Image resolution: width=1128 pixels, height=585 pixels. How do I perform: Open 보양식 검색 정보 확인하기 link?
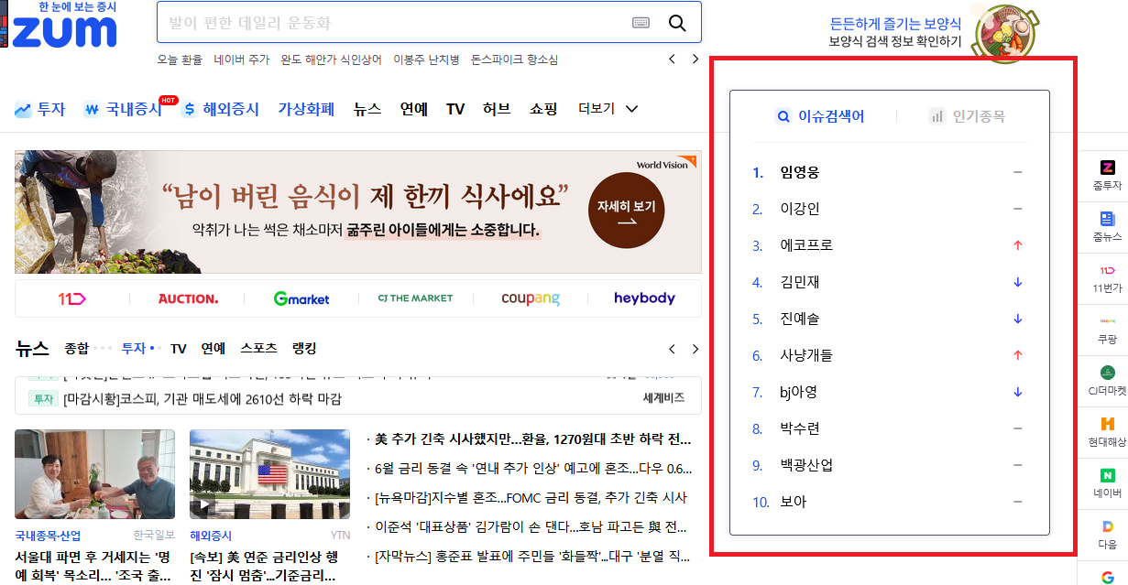click(895, 42)
